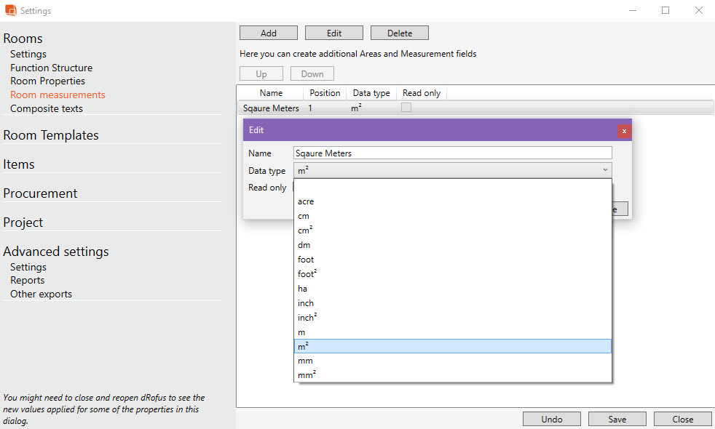Click Save at the bottom
The height and width of the screenshot is (429, 715).
617,419
